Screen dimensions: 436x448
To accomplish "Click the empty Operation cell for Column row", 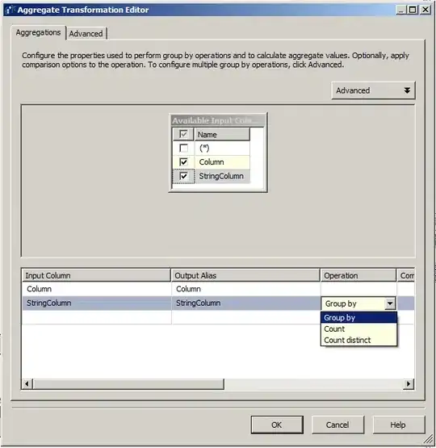I will point(358,289).
